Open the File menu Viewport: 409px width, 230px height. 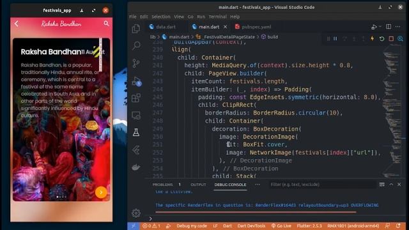133,17
